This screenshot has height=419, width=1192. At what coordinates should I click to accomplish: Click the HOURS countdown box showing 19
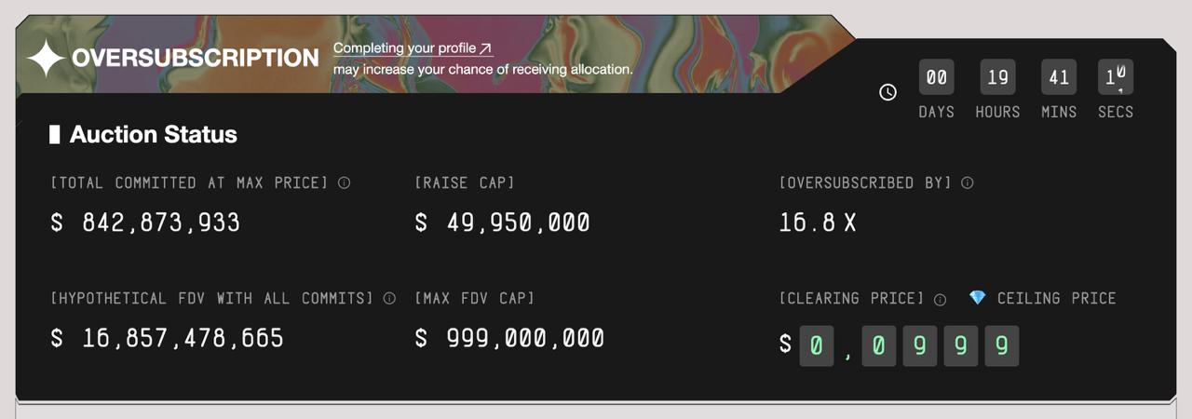(997, 78)
